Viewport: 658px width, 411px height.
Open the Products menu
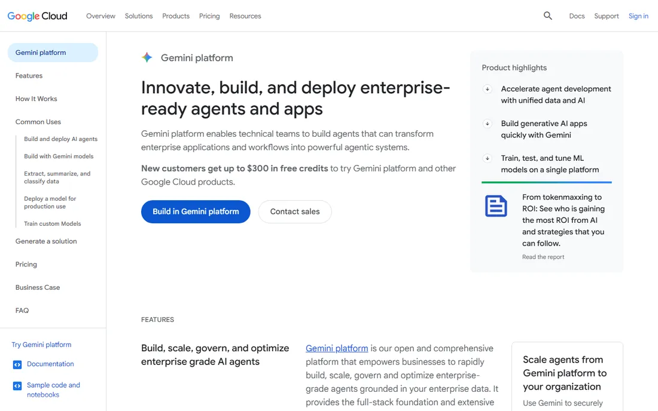click(x=176, y=16)
